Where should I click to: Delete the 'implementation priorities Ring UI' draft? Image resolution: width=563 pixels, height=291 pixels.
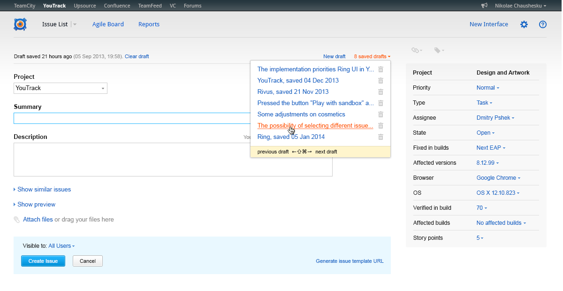point(381,69)
